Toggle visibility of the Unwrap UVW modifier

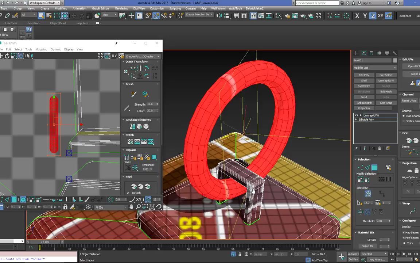356,115
